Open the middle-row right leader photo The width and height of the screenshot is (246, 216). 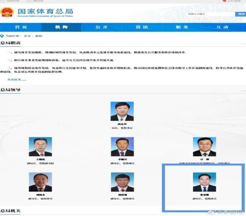coord(205,147)
